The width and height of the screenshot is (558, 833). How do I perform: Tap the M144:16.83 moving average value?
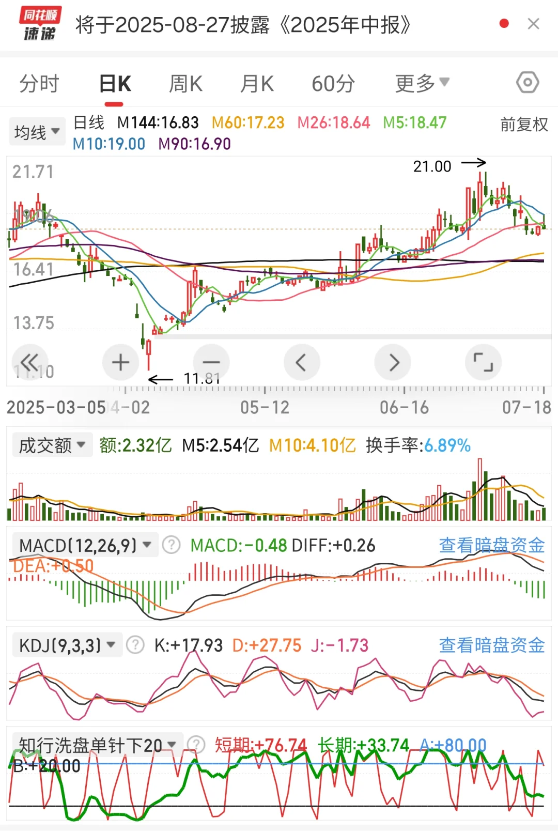(x=158, y=123)
